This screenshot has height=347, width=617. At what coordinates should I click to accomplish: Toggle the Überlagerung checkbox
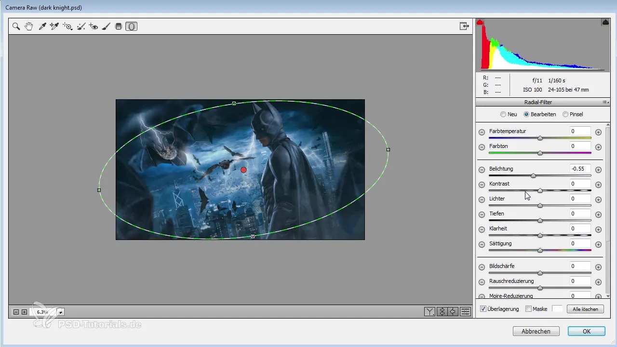(483, 309)
